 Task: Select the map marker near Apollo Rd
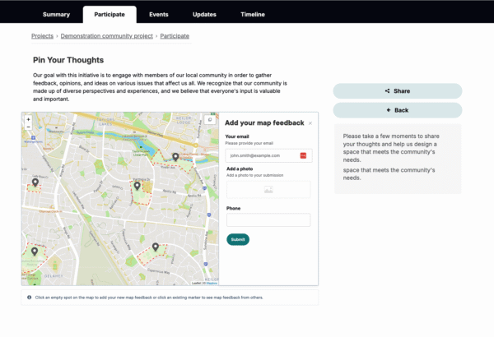point(137,187)
